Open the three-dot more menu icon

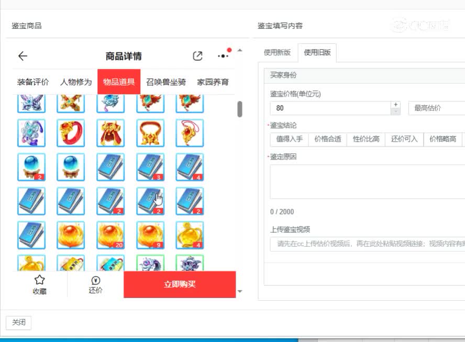coord(223,55)
